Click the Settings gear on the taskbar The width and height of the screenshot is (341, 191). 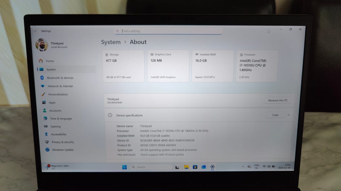tap(212, 167)
